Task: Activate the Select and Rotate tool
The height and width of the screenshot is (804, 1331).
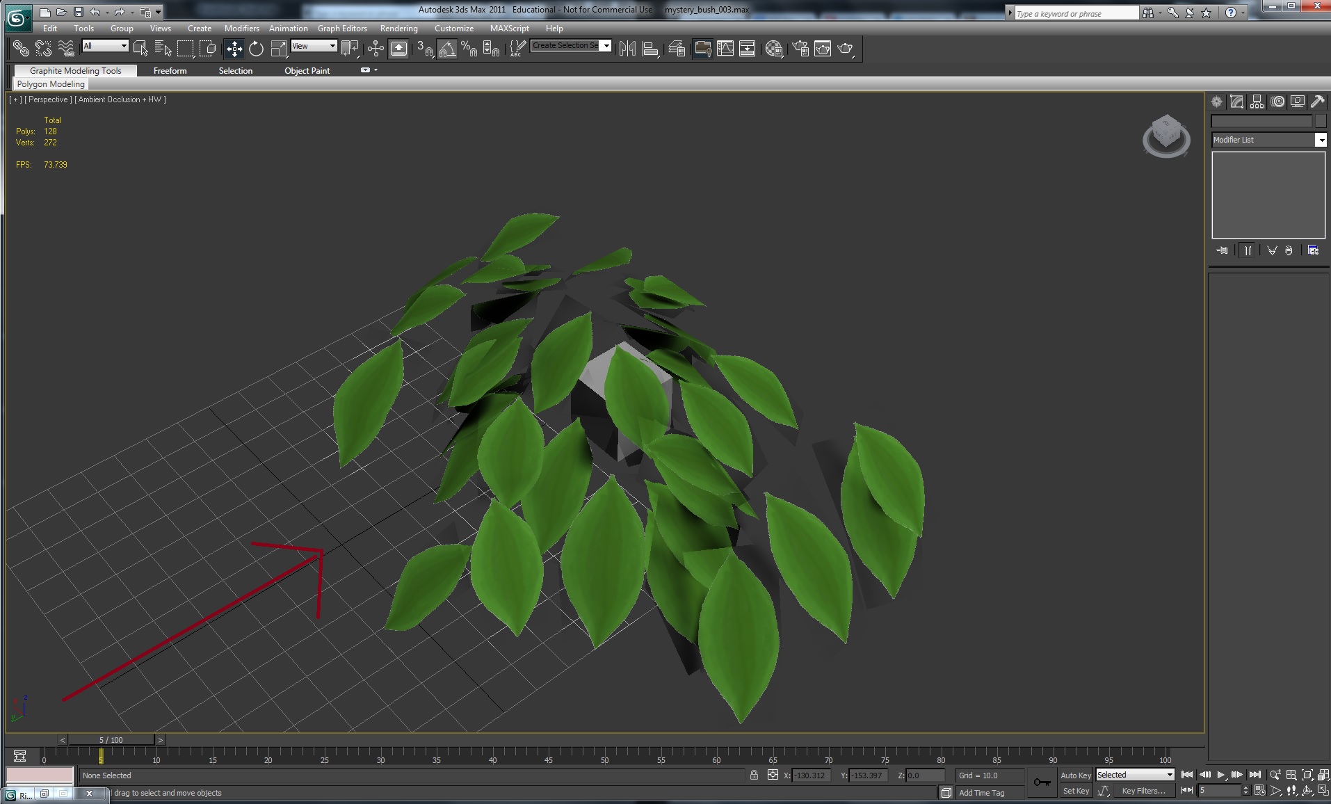Action: (257, 48)
